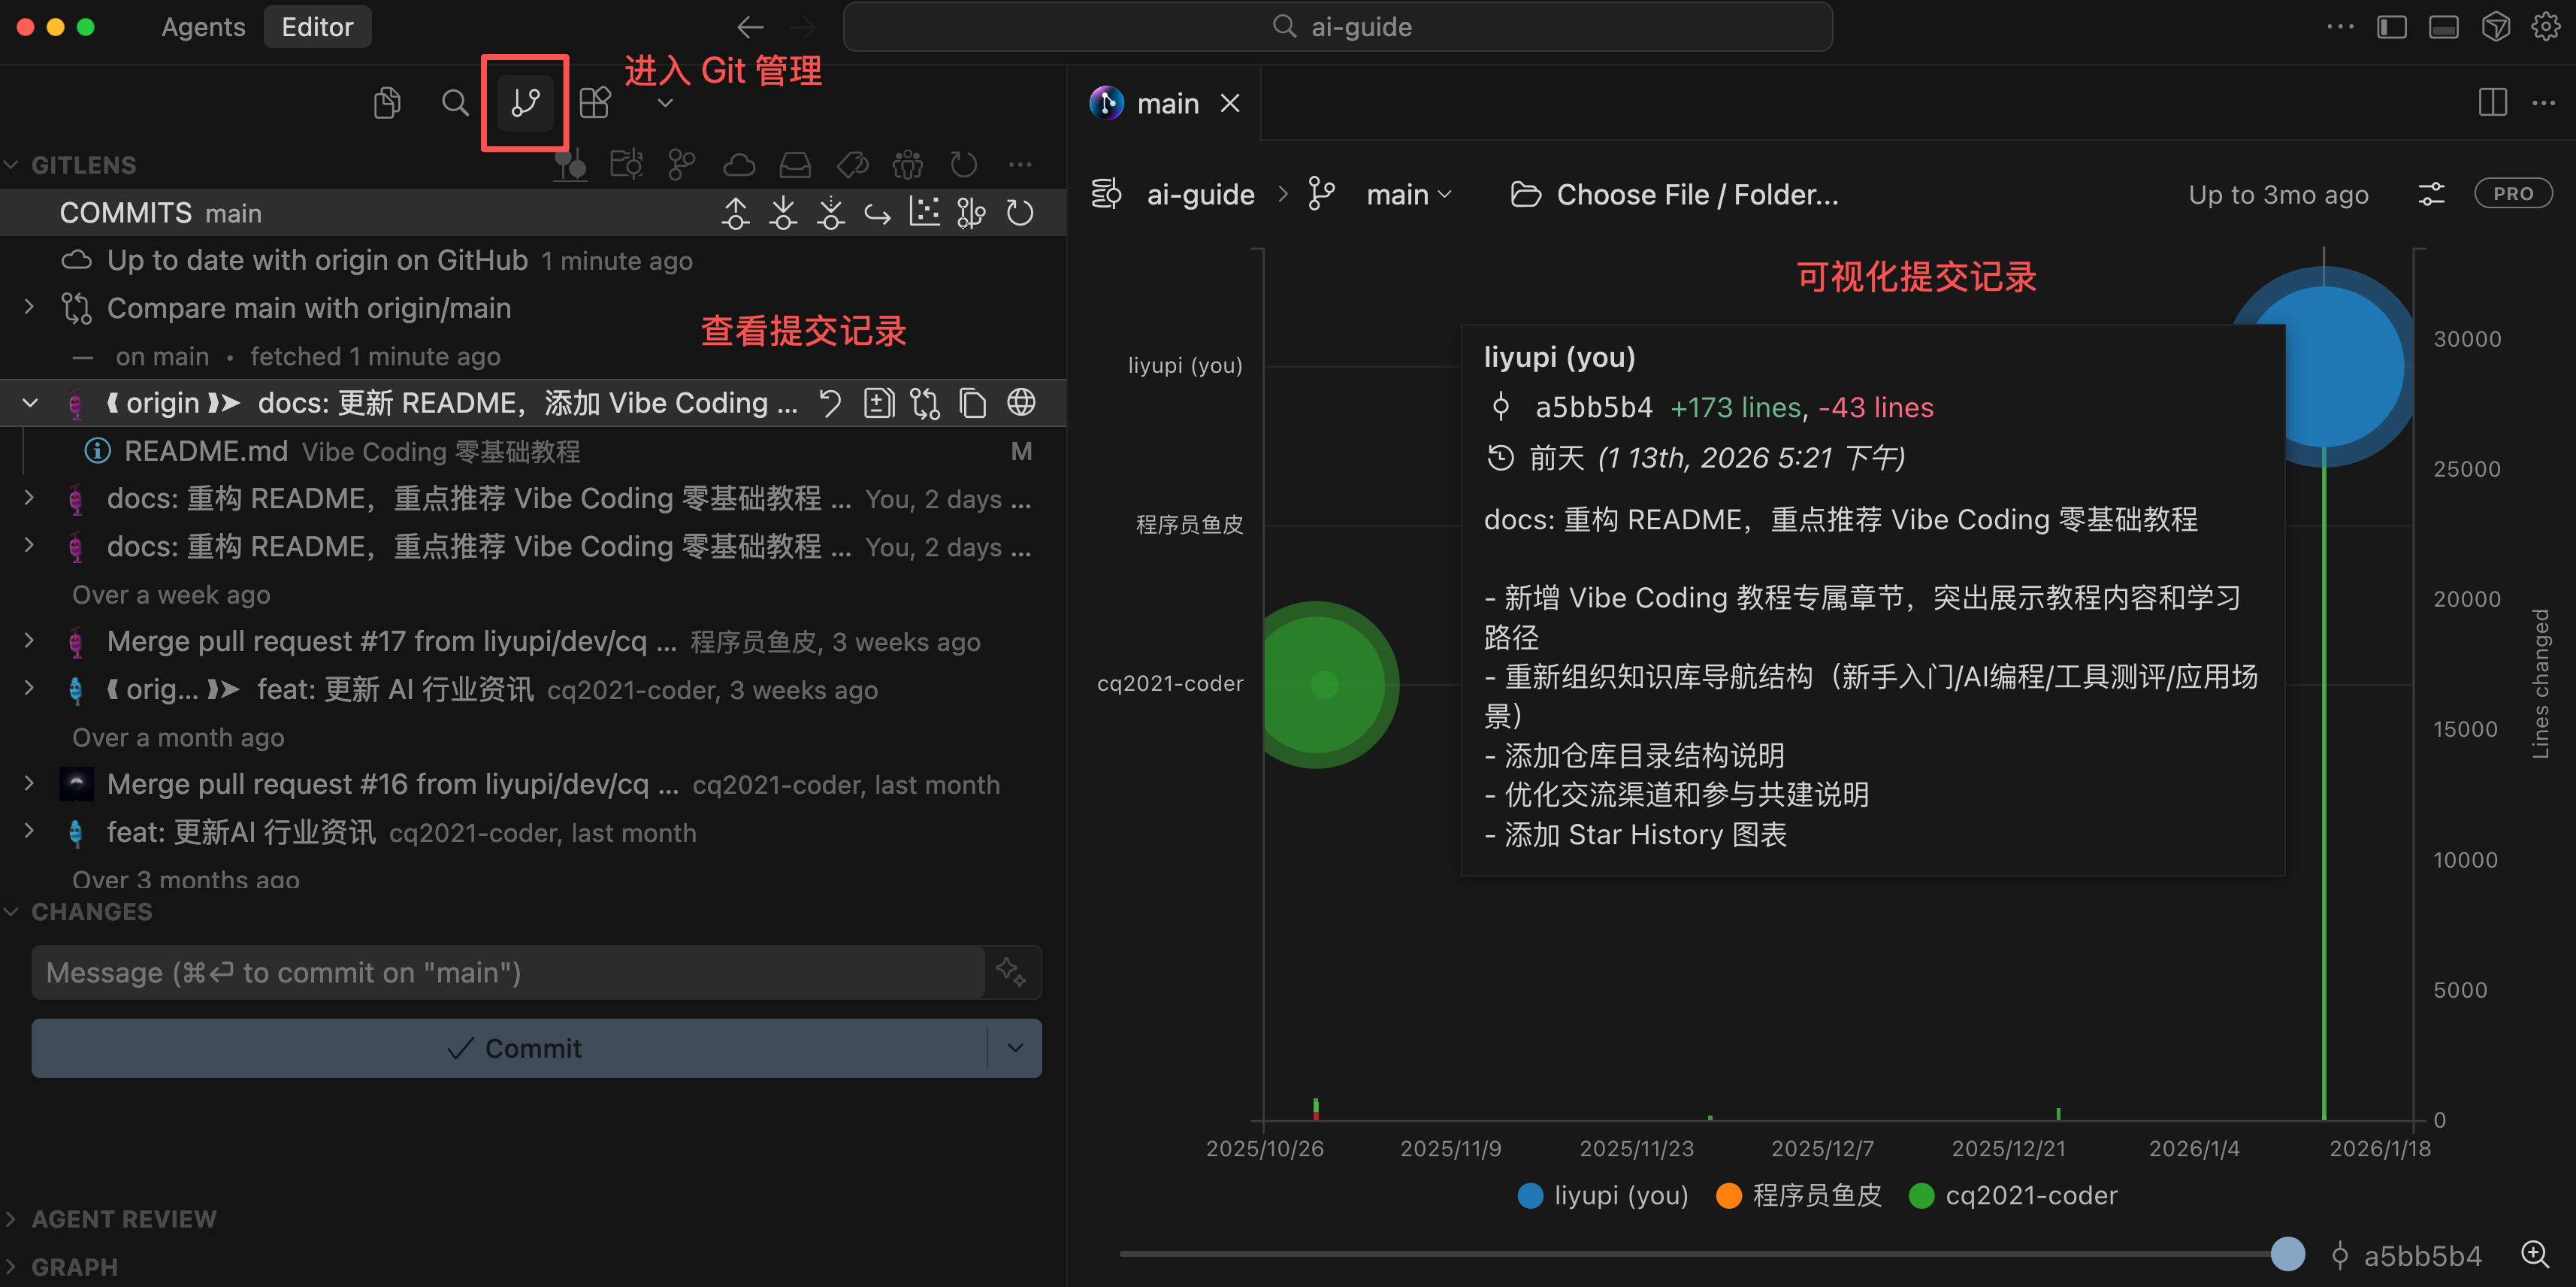Select the main visual history tab
The width and height of the screenshot is (2576, 1287).
[x=1166, y=103]
